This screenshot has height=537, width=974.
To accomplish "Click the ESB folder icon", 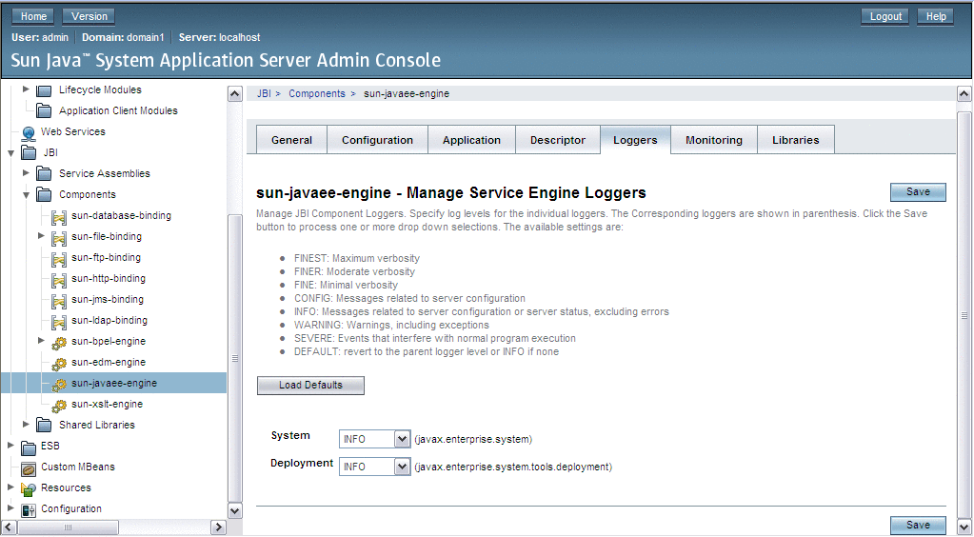I will point(29,447).
